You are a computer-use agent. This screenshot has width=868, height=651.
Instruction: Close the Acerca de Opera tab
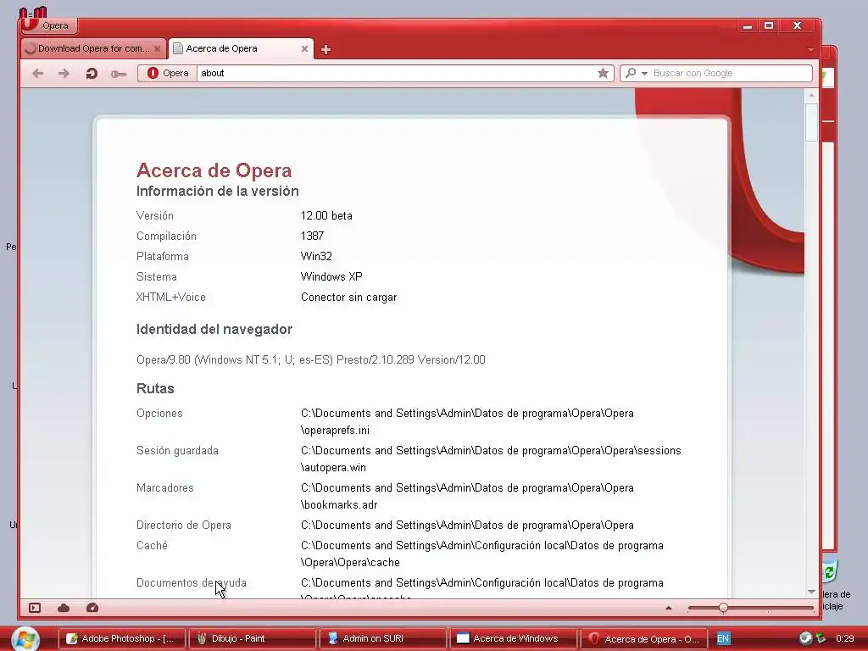coord(304,48)
